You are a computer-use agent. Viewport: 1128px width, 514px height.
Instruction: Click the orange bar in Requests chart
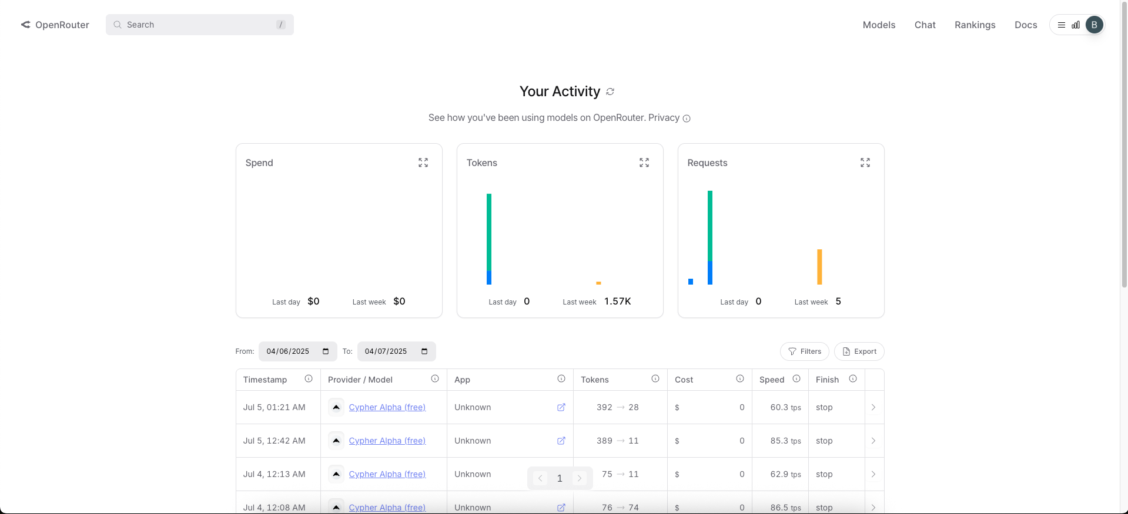point(819,267)
